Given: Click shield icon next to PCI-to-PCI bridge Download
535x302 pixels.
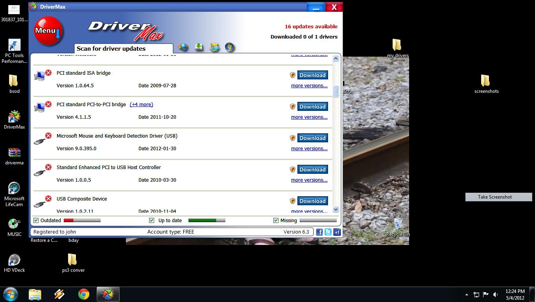Looking at the screenshot, I should 292,107.
